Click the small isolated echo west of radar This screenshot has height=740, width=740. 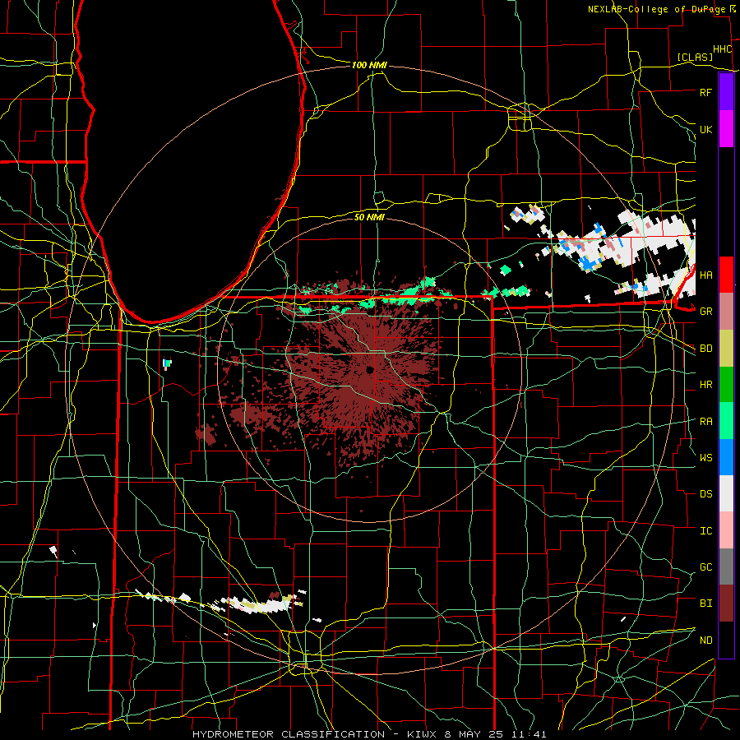click(167, 364)
